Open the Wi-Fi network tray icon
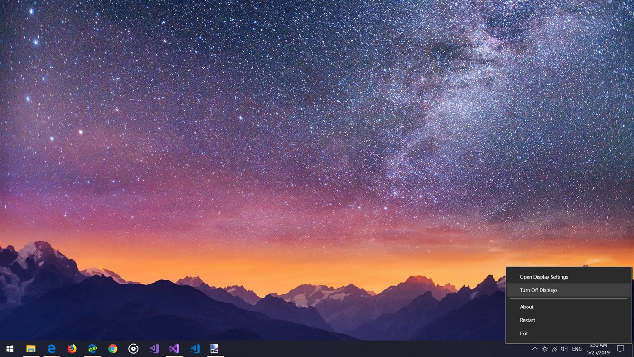 [555, 348]
